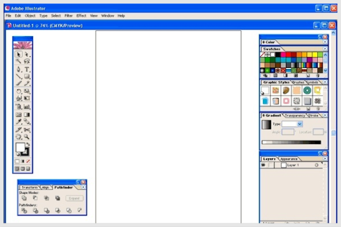
Task: Bring the Fill box to front
Action: point(20,147)
